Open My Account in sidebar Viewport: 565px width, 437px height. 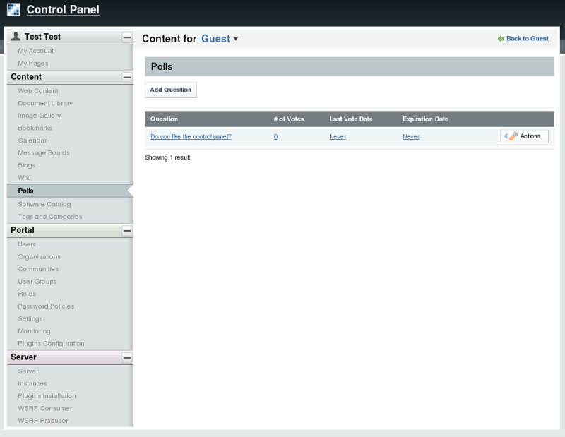click(x=36, y=51)
